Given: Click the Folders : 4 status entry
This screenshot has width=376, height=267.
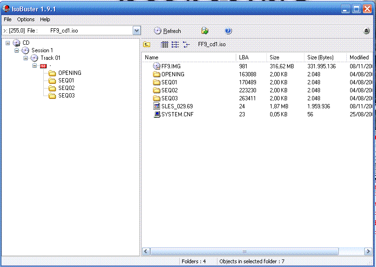Looking at the screenshot, I should pyautogui.click(x=194, y=261).
